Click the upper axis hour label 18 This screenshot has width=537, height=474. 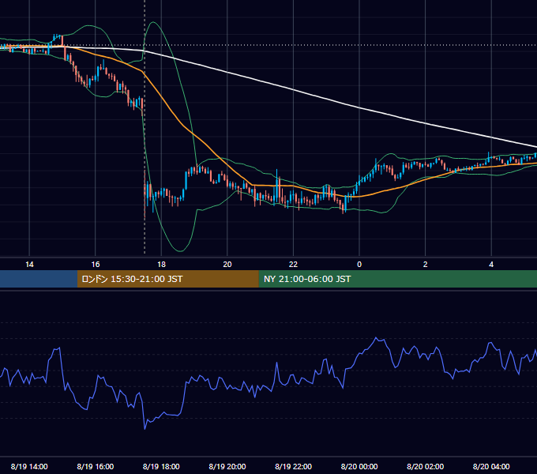tap(161, 265)
